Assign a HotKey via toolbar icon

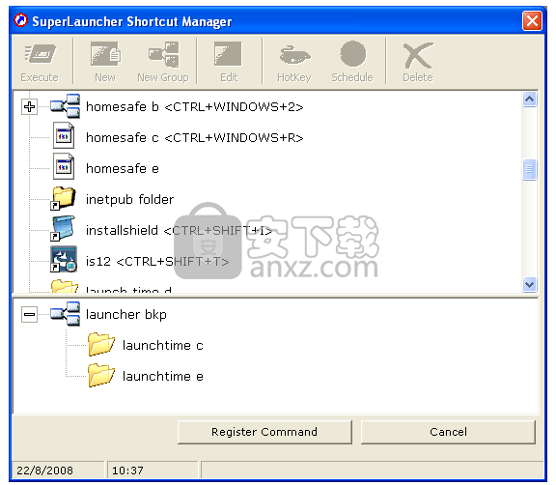coord(294,55)
